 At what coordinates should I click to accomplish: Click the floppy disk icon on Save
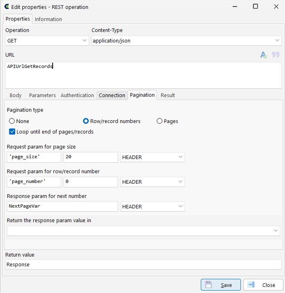tap(208, 285)
